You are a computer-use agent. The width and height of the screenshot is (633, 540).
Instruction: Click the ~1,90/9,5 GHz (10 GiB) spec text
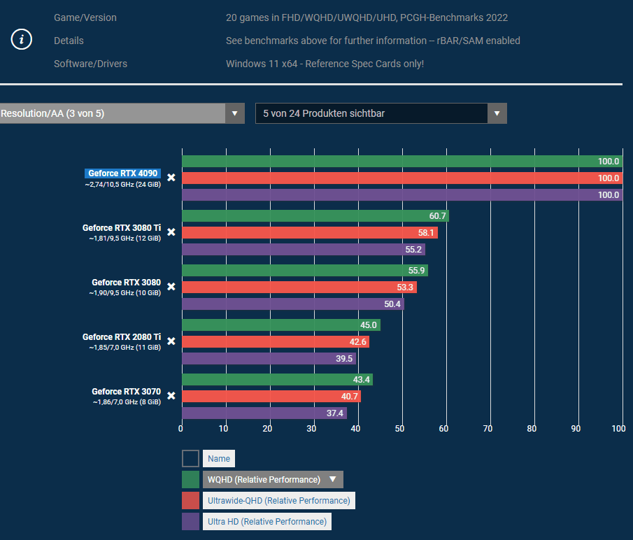coord(125,292)
